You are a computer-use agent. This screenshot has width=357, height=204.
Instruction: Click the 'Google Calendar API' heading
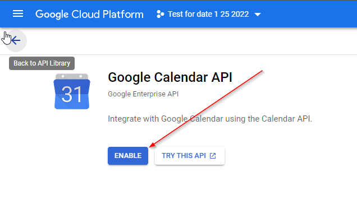pos(170,77)
